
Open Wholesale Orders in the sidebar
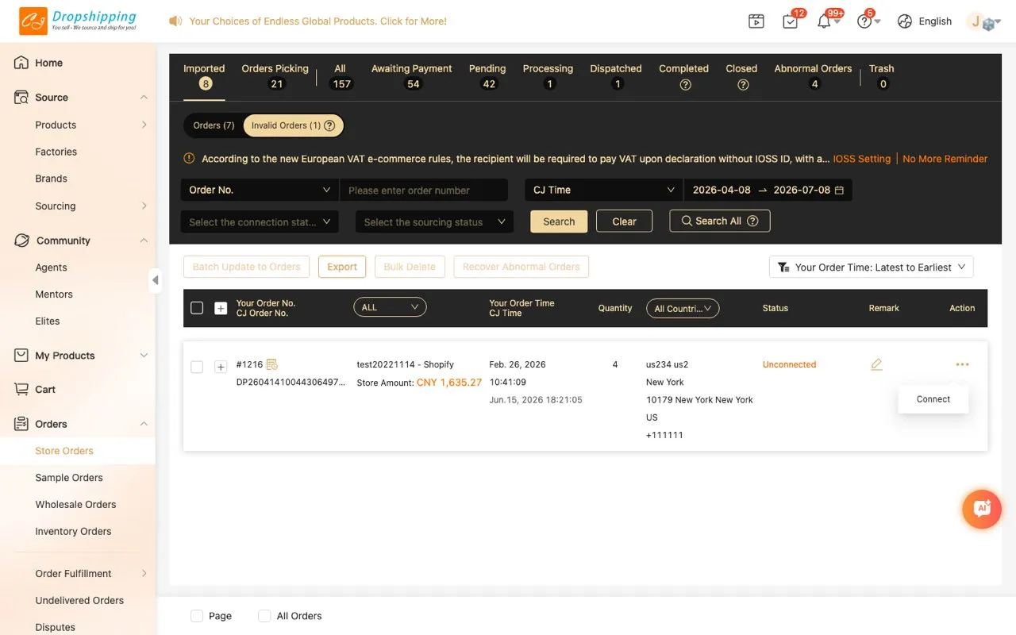75,504
